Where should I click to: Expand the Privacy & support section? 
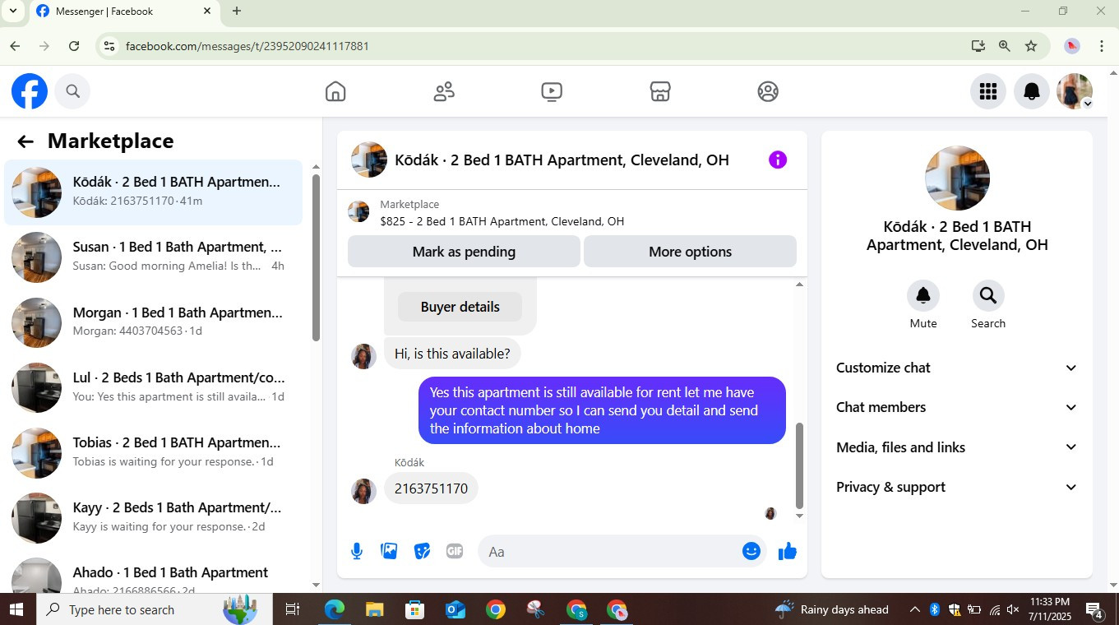957,487
